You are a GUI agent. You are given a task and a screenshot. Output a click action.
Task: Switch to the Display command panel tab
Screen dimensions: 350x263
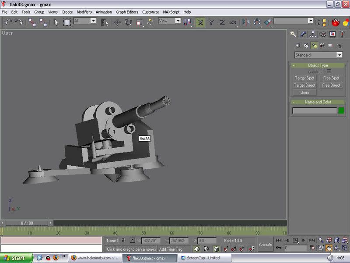[x=332, y=34]
